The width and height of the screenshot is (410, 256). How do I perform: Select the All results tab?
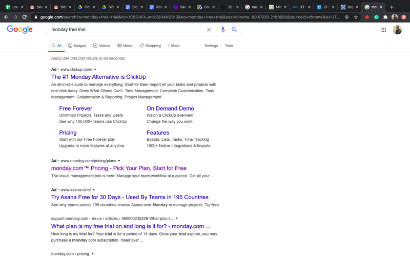click(56, 46)
